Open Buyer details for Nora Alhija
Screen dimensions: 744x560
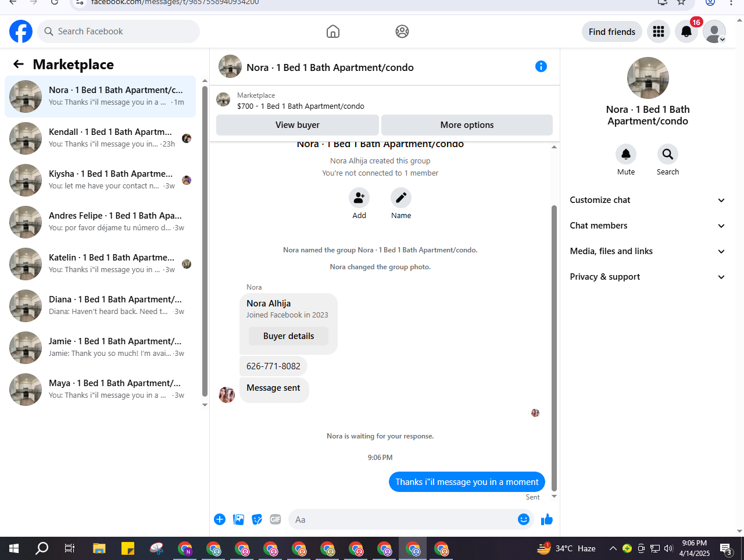tap(288, 336)
